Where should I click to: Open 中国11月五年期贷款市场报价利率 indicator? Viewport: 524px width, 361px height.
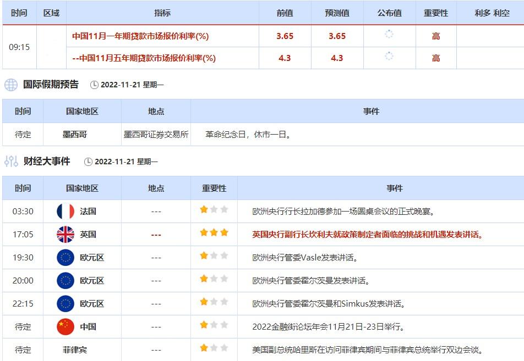[144, 58]
